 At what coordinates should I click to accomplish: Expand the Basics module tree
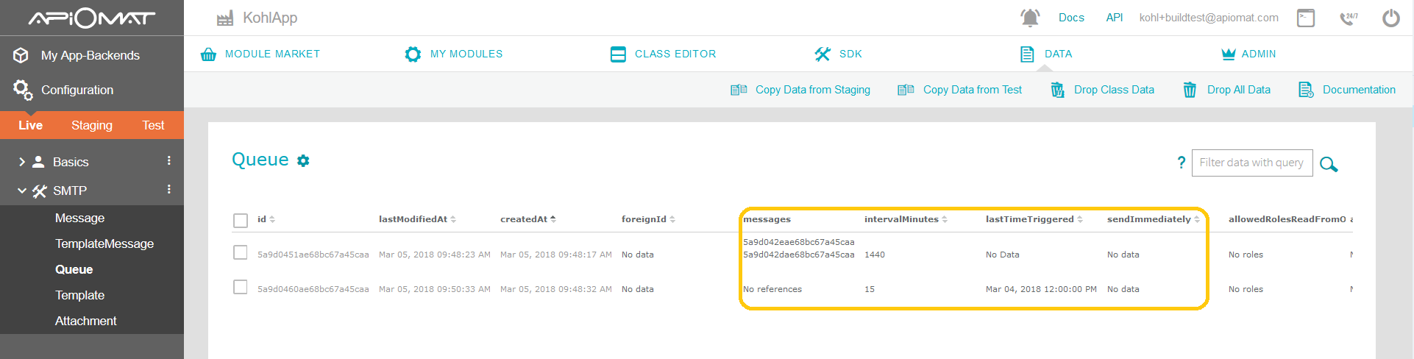[x=22, y=162]
